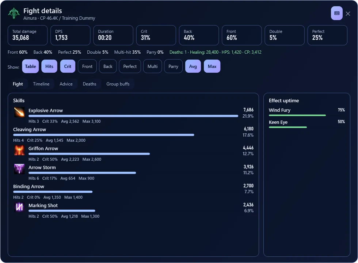Enable the Back column display
The height and width of the screenshot is (263, 358).
point(108,66)
